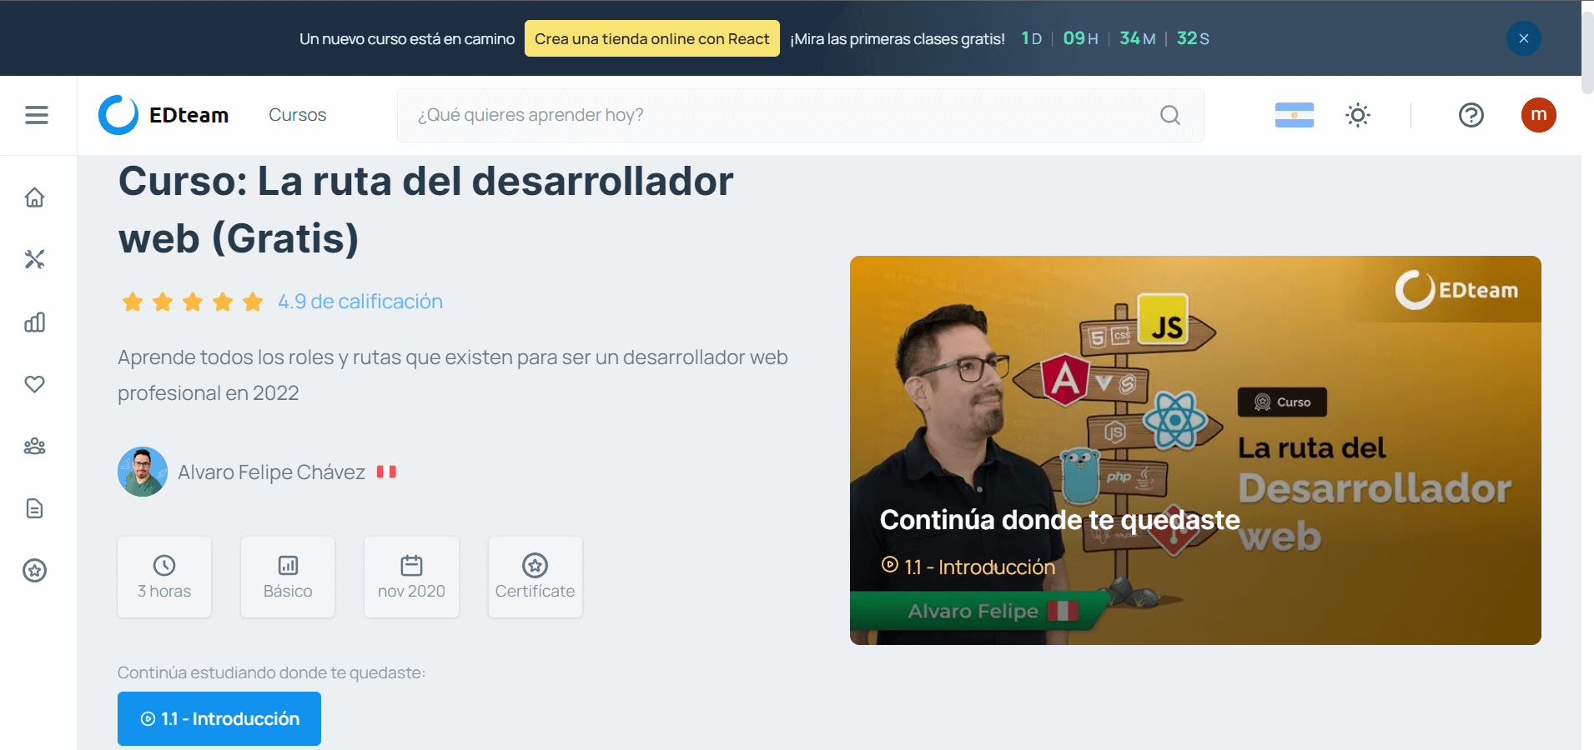The height and width of the screenshot is (750, 1594).
Task: Click the search magnifier icon
Action: pos(1170,115)
